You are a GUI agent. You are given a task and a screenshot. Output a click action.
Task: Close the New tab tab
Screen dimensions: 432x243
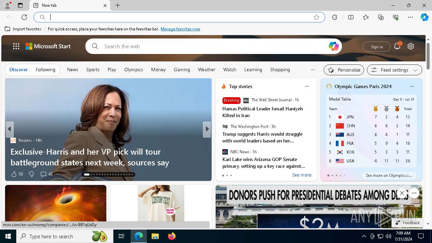click(x=105, y=5)
